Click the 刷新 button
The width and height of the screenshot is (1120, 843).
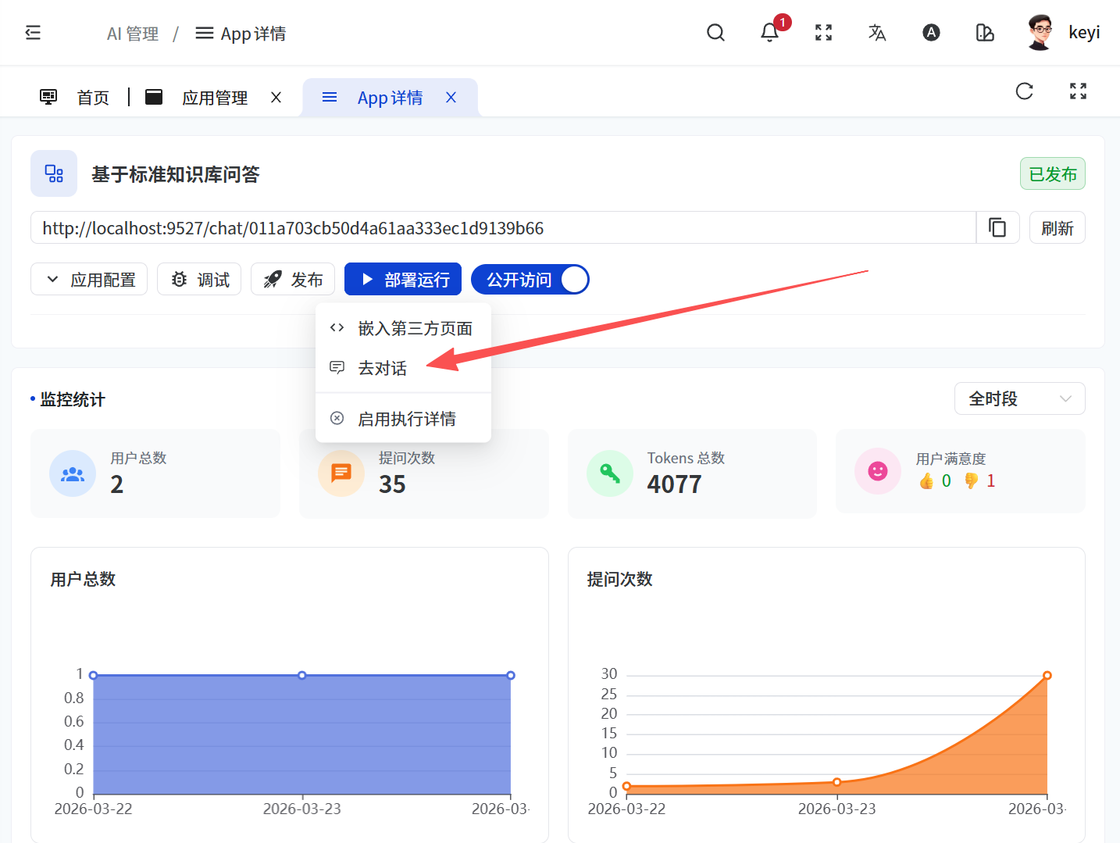(x=1057, y=228)
